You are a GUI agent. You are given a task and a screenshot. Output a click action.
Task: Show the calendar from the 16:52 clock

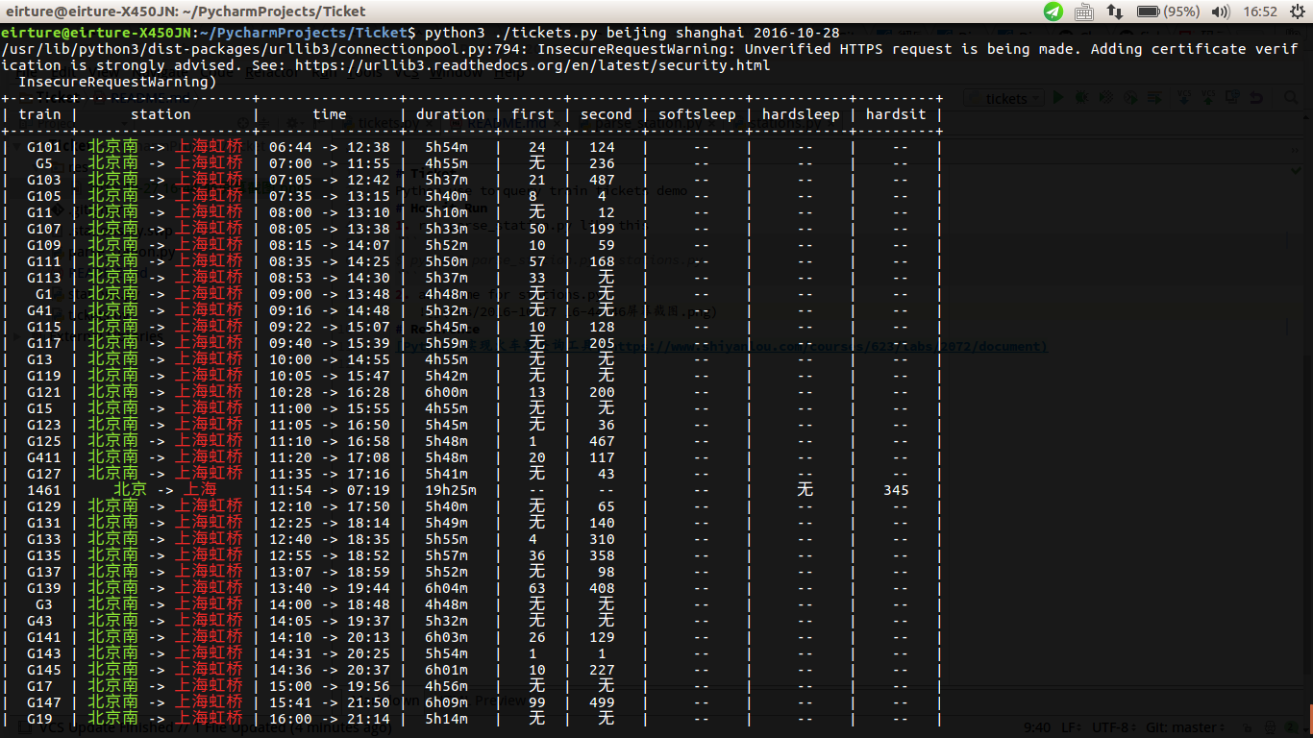[1259, 12]
